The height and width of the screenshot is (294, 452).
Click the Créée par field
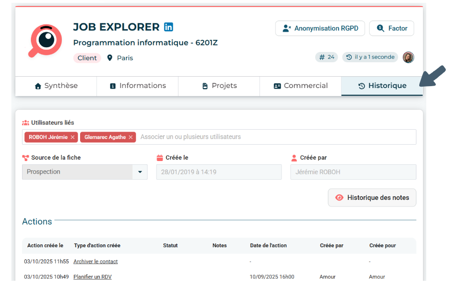tap(353, 172)
